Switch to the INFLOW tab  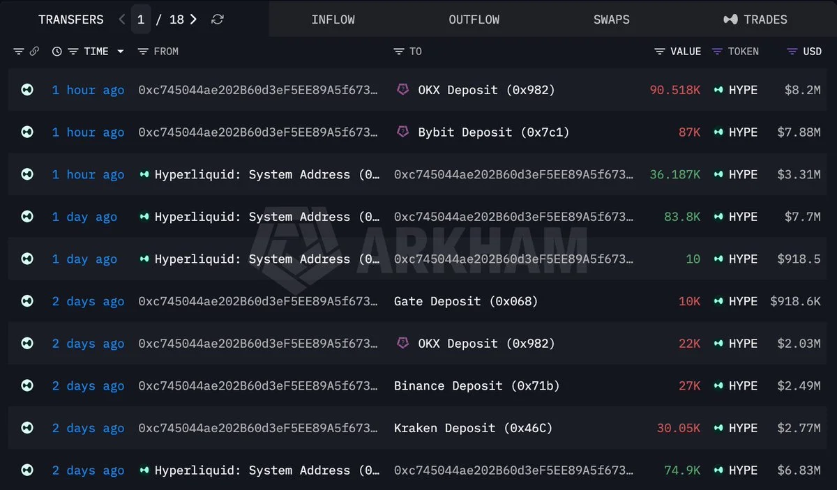click(x=333, y=20)
